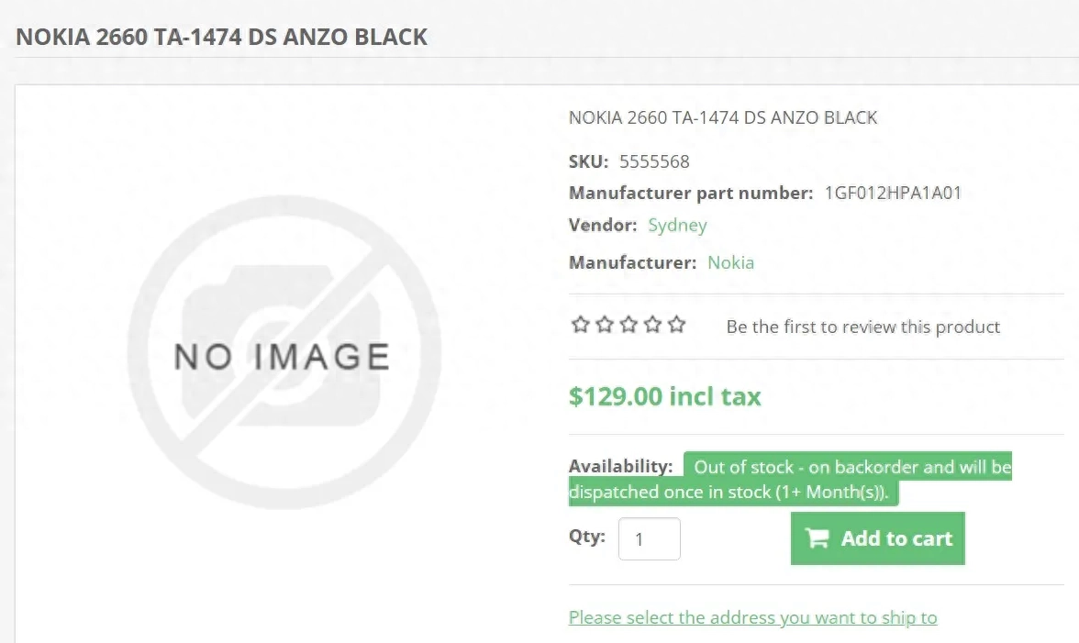Click the Availability label
The width and height of the screenshot is (1079, 643).
pos(620,466)
